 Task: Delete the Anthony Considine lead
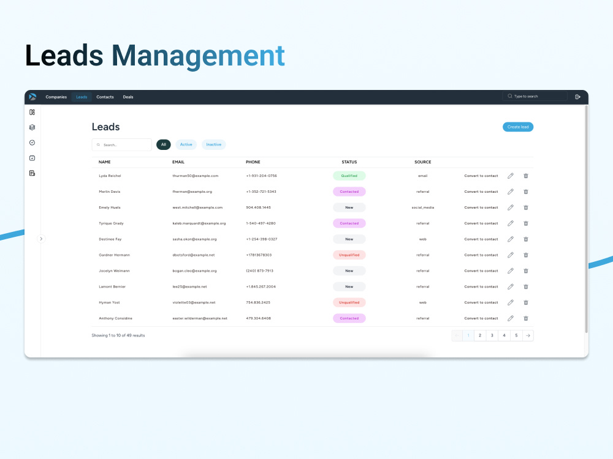(x=526, y=318)
